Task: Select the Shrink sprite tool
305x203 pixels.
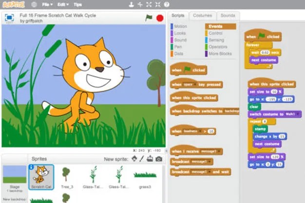Action: pos(158,4)
